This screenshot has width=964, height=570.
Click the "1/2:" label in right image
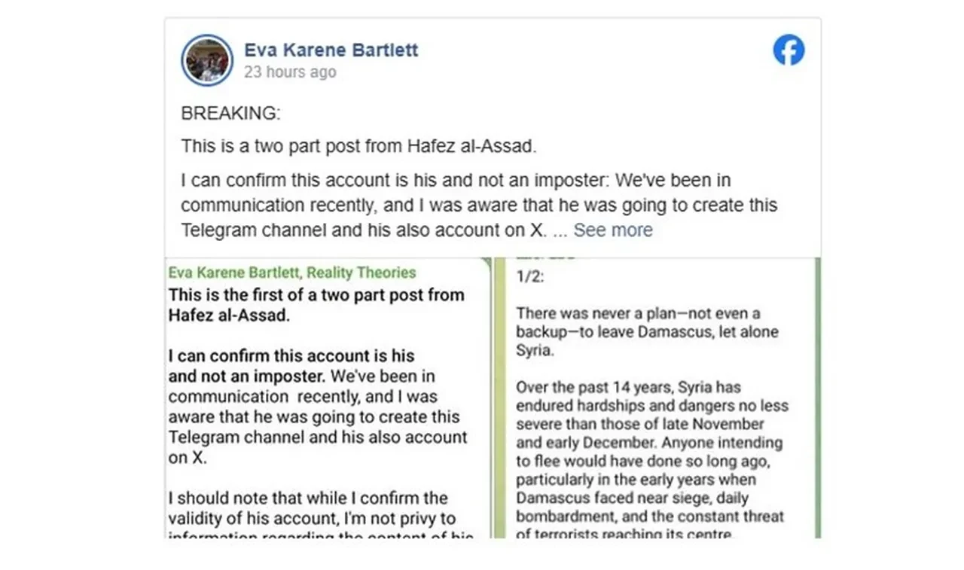(529, 276)
